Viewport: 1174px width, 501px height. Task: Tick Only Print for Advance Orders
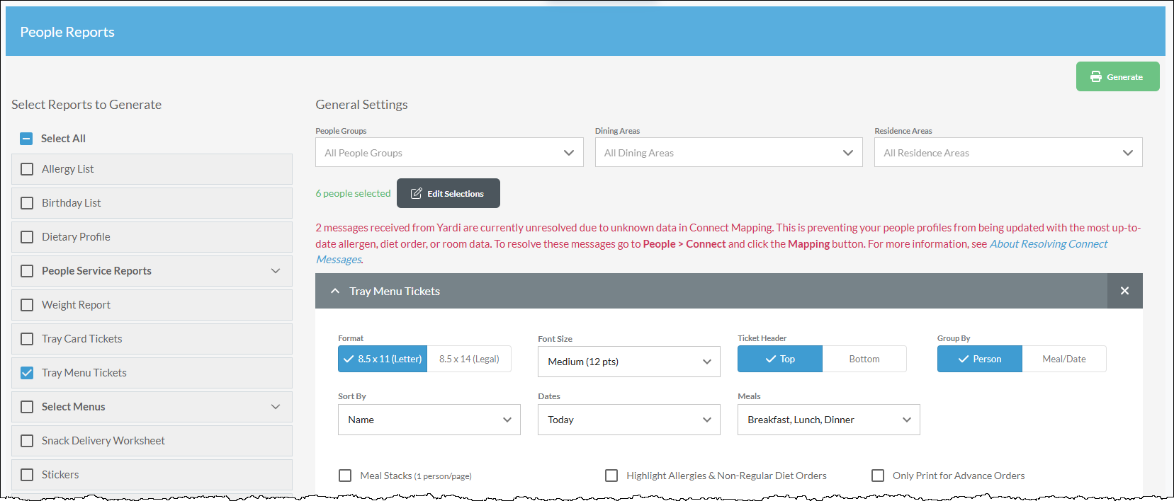878,476
